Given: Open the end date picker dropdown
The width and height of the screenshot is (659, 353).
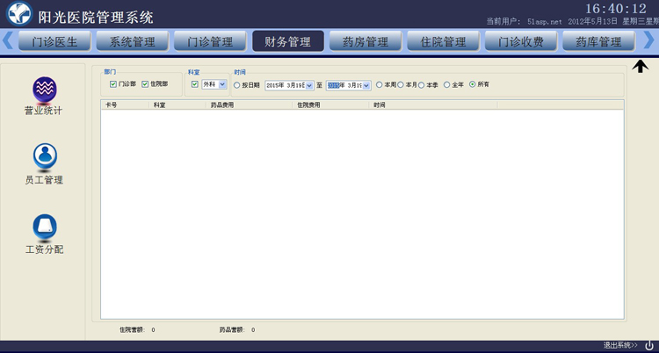Looking at the screenshot, I should [x=366, y=85].
